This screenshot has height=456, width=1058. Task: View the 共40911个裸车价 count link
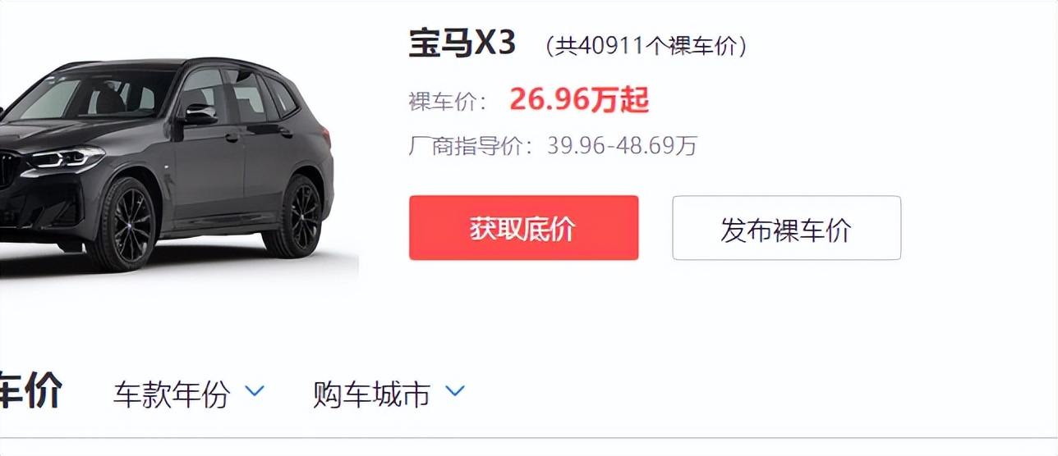646,46
